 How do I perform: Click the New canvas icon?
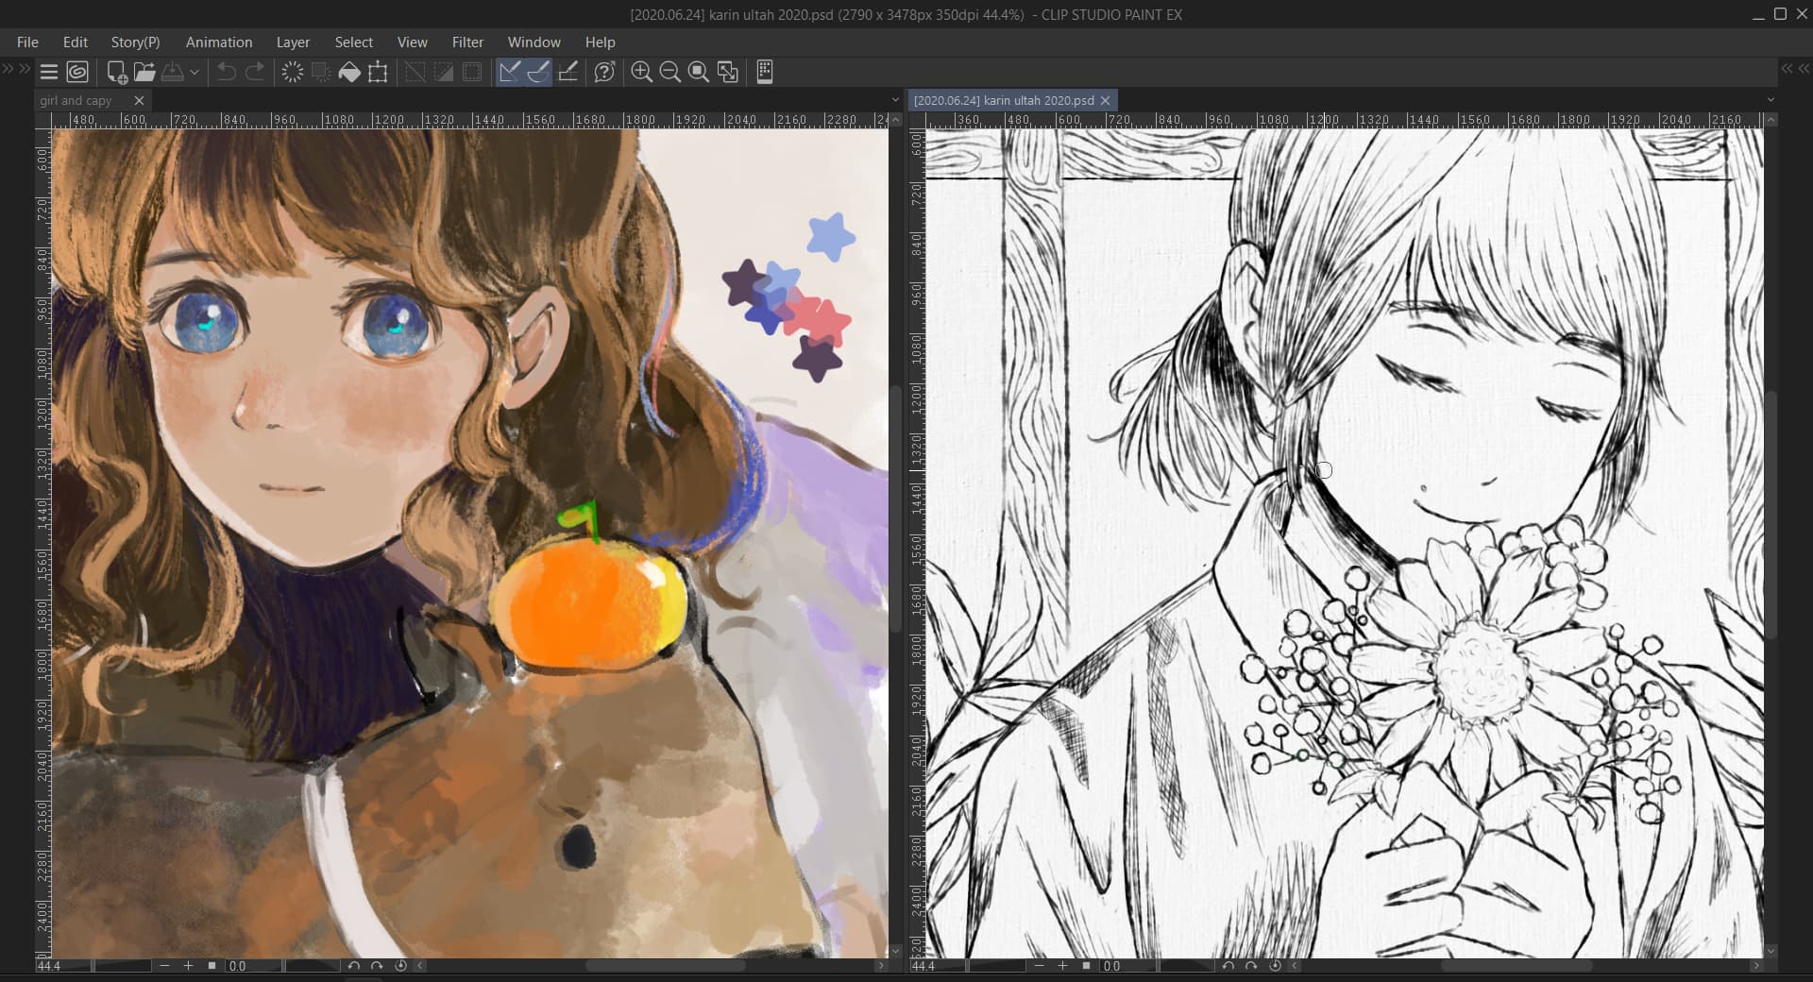click(x=116, y=72)
